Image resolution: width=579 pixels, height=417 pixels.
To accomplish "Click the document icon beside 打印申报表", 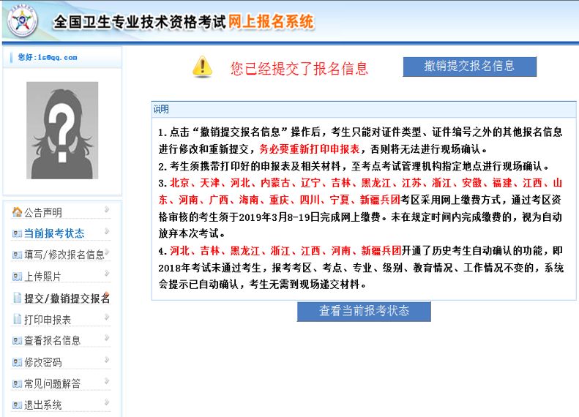I will click(17, 319).
